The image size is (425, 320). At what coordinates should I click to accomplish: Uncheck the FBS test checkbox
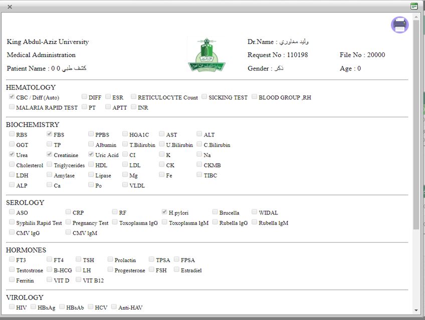[50, 134]
